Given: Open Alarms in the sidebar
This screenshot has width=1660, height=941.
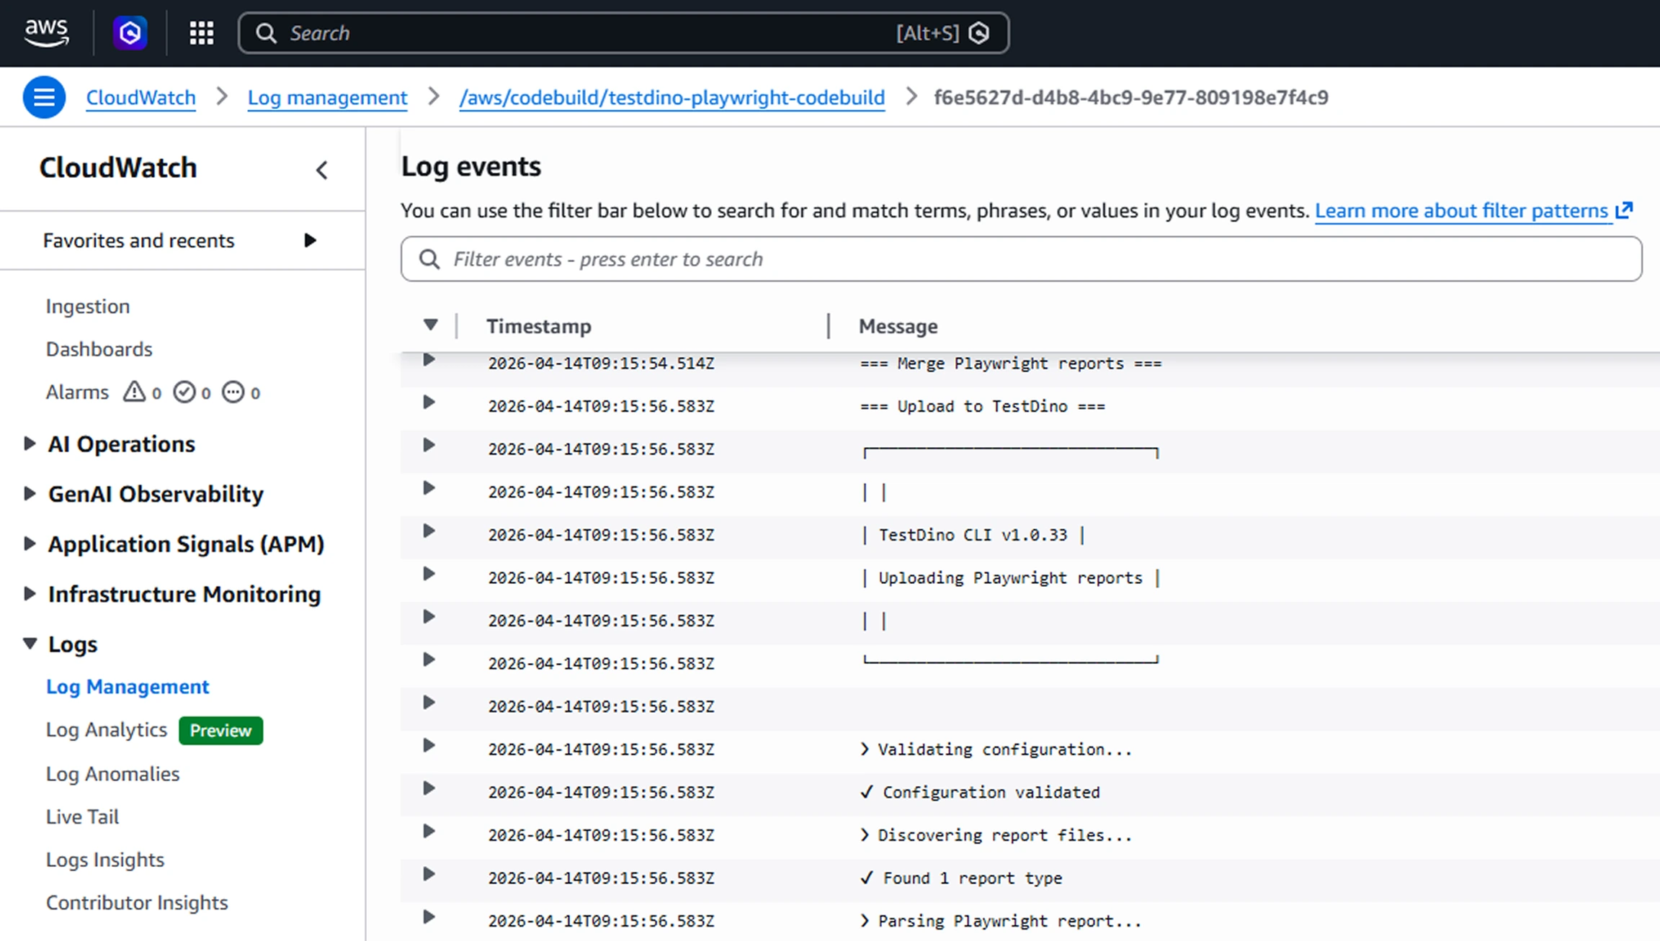Looking at the screenshot, I should point(77,392).
